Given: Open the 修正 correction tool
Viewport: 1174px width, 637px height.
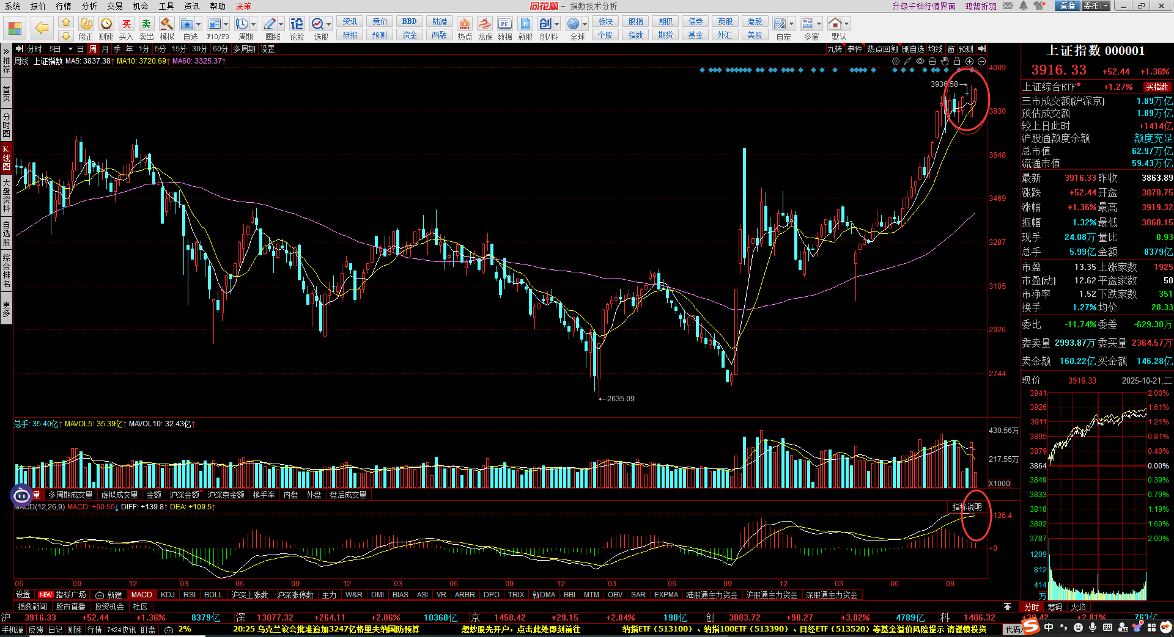Looking at the screenshot, I should (86, 24).
